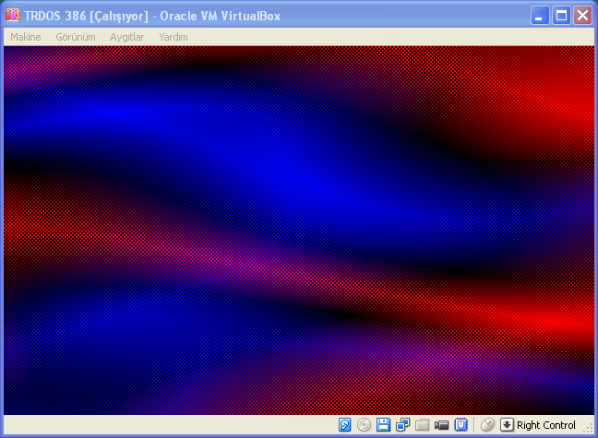Click the Right Control host key label
This screenshot has height=438, width=598.
coord(546,425)
